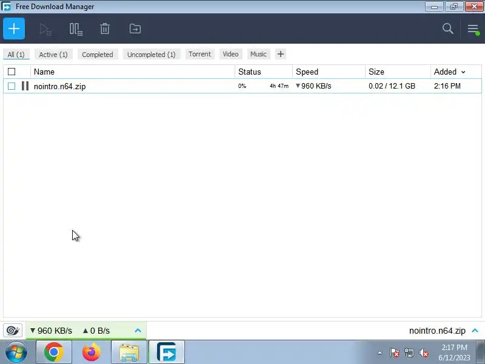Open the Windows Start menu
This screenshot has width=485, height=364.
pyautogui.click(x=16, y=352)
